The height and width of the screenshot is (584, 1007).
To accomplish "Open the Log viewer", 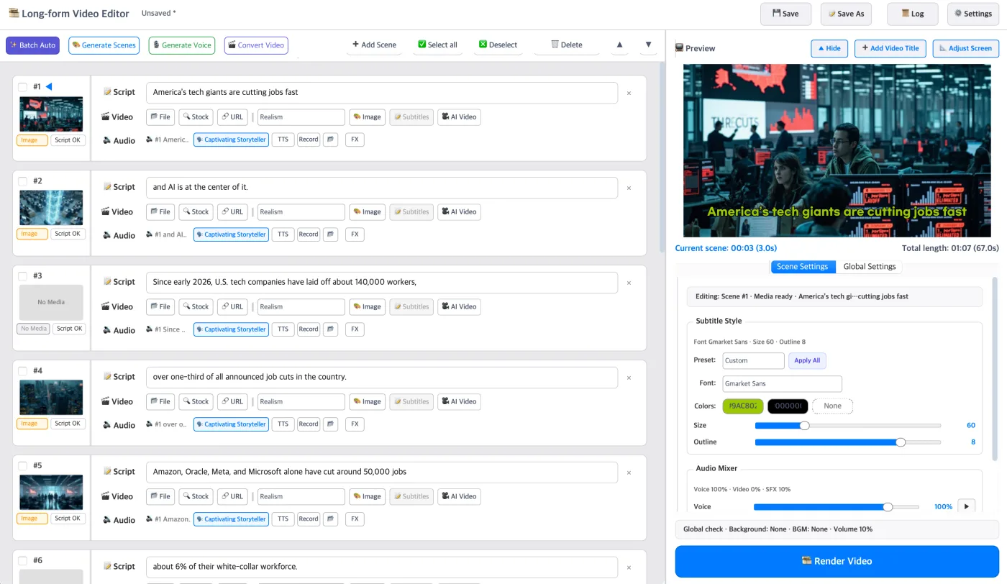I will coord(912,14).
